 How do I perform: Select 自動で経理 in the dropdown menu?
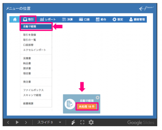[x=36, y=26]
